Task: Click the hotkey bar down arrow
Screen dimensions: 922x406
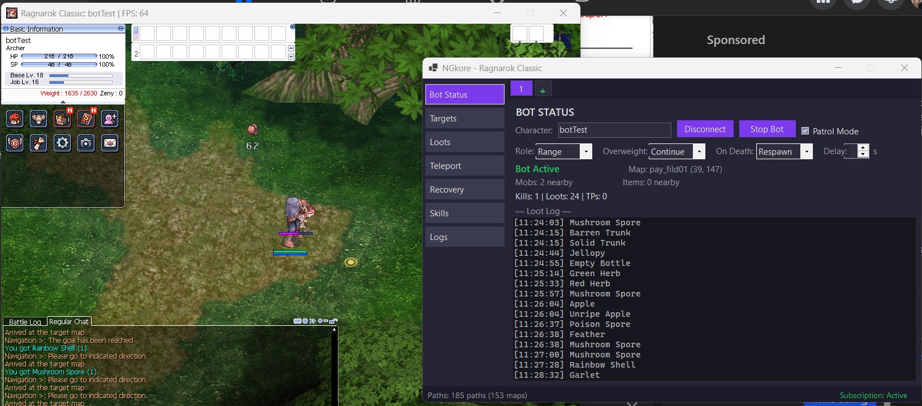Action: 291,56
